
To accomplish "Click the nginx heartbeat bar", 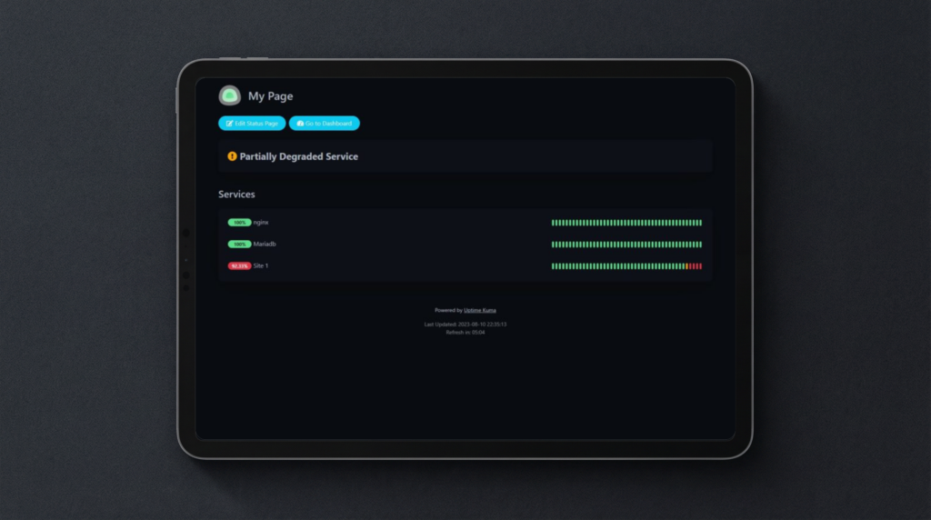I will coord(626,223).
